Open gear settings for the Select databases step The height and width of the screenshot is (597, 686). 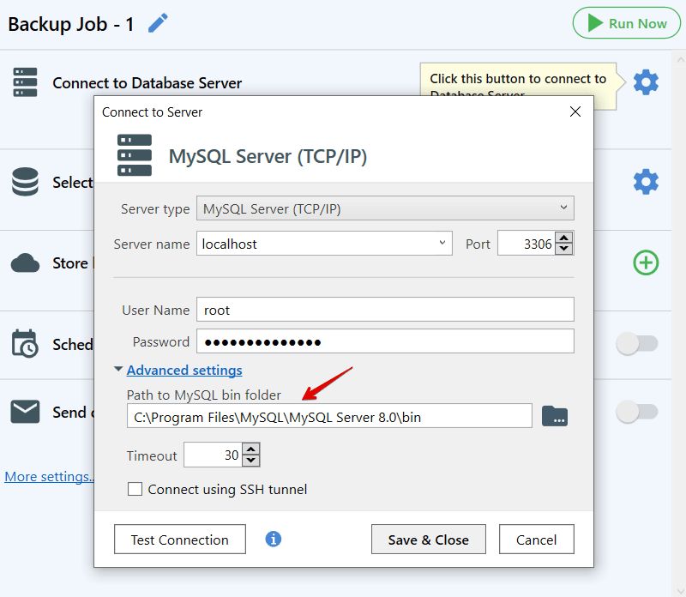tap(646, 182)
